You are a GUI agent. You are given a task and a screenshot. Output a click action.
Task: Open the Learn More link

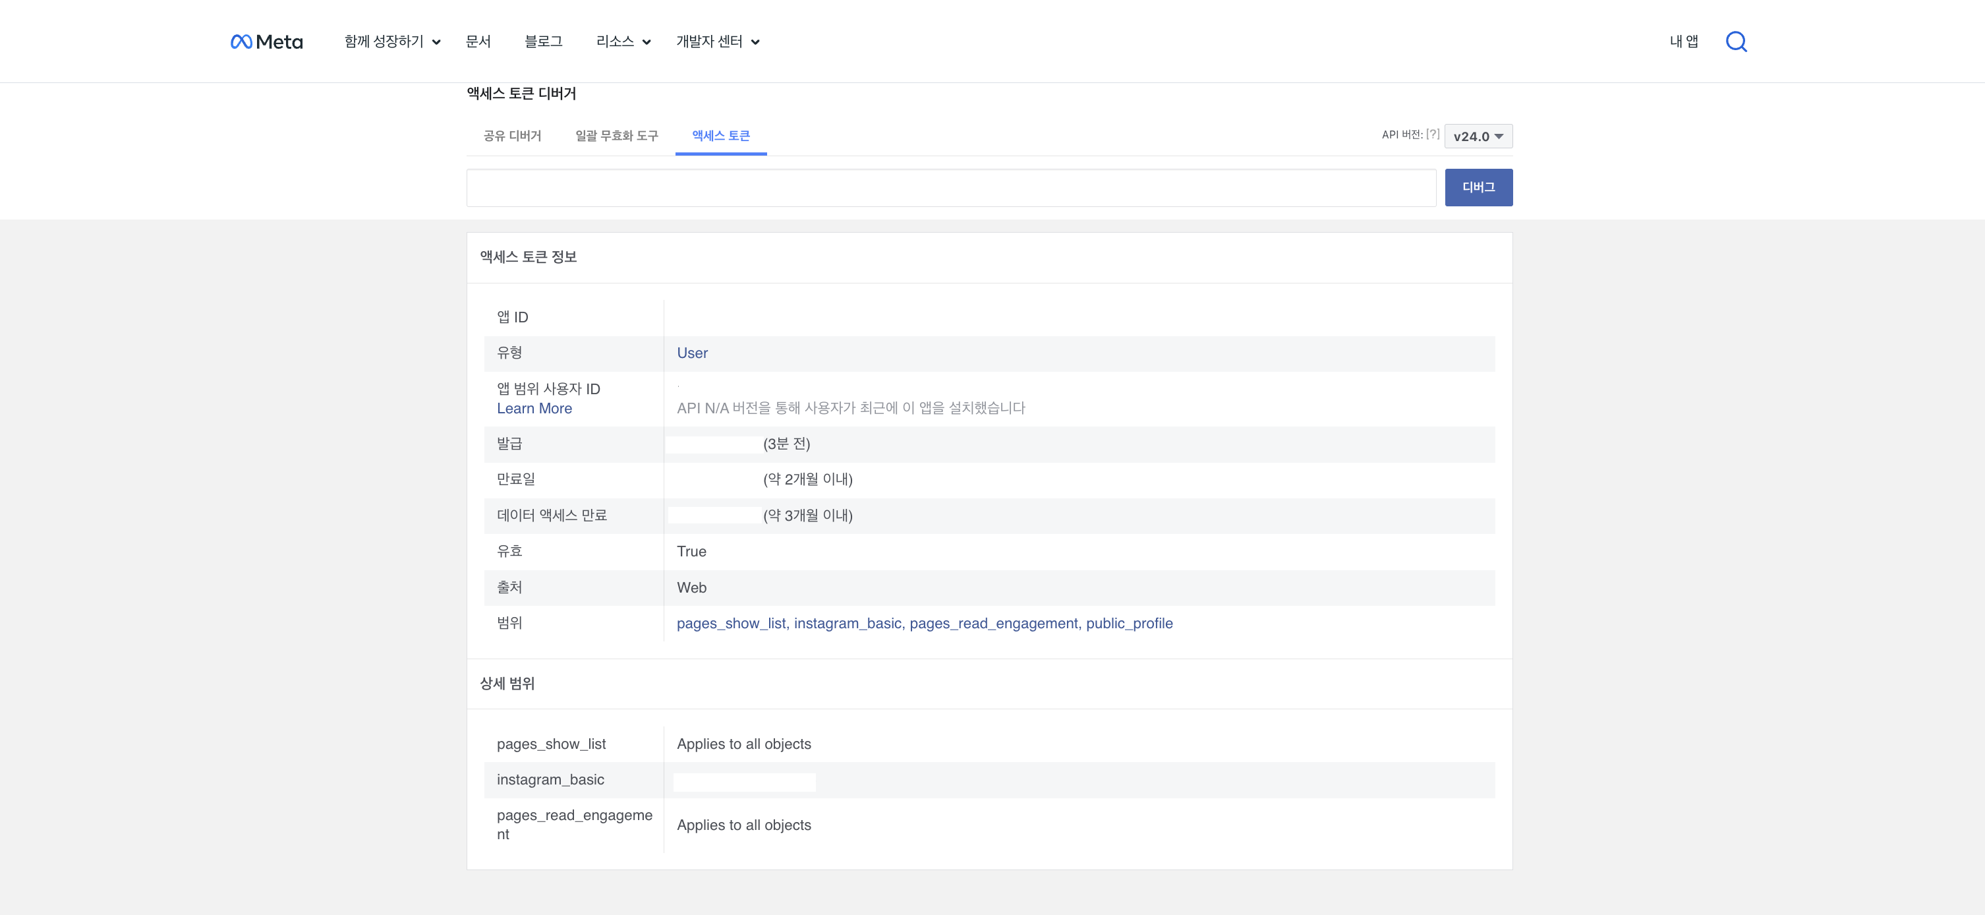534,409
